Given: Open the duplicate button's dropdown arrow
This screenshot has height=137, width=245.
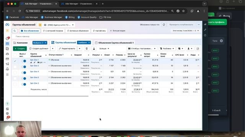Looking at the screenshot, I should [53, 49].
